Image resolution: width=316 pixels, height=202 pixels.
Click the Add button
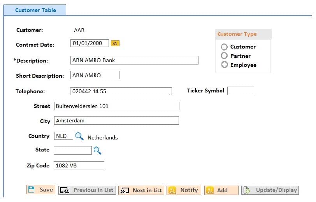pos(221,190)
